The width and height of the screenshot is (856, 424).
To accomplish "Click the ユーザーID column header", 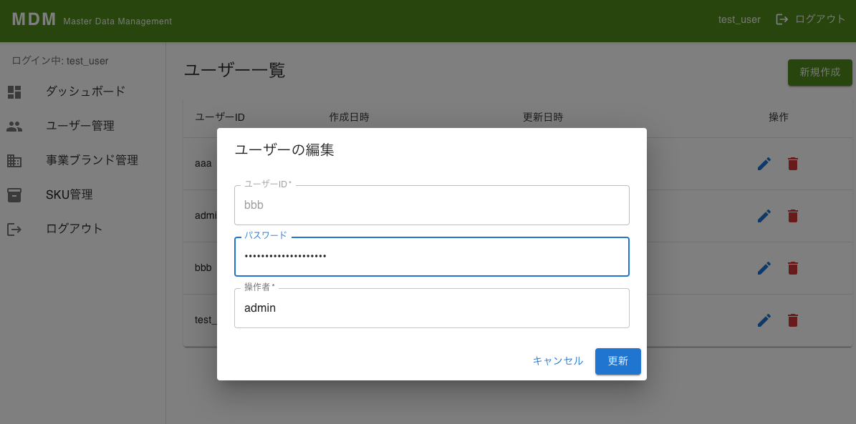I will [x=220, y=117].
